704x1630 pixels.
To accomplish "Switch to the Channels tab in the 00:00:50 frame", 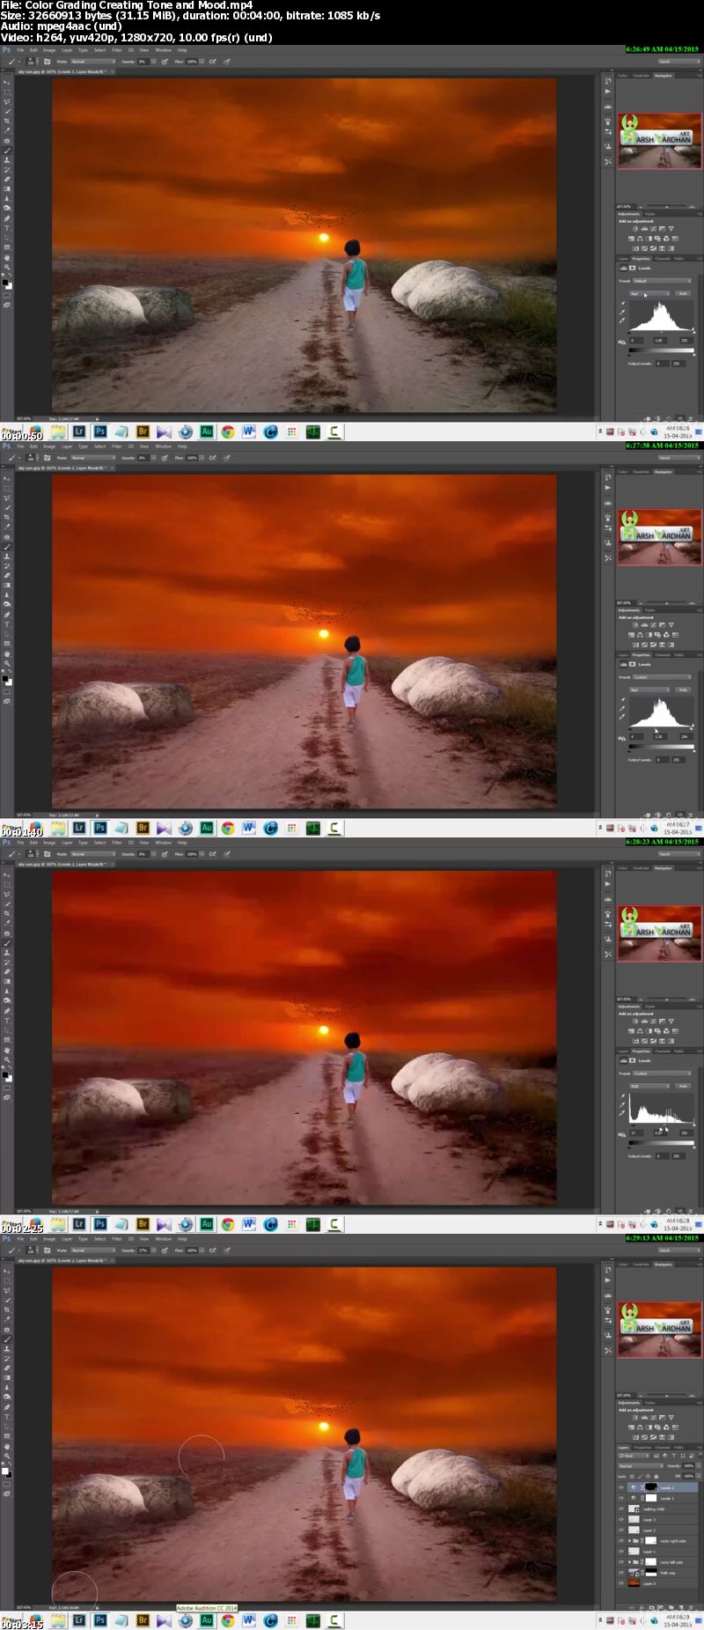I will [663, 259].
